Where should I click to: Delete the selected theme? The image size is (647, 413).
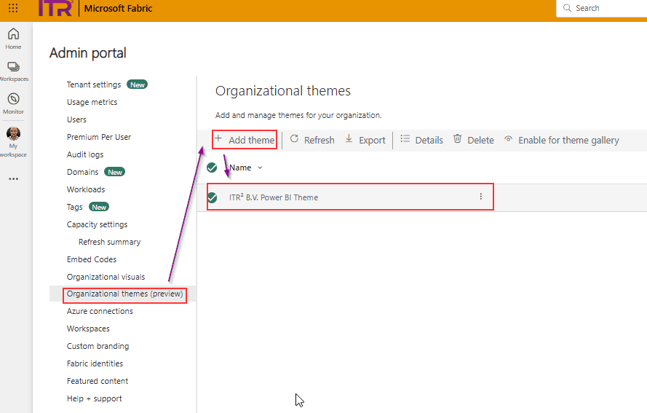(x=473, y=140)
